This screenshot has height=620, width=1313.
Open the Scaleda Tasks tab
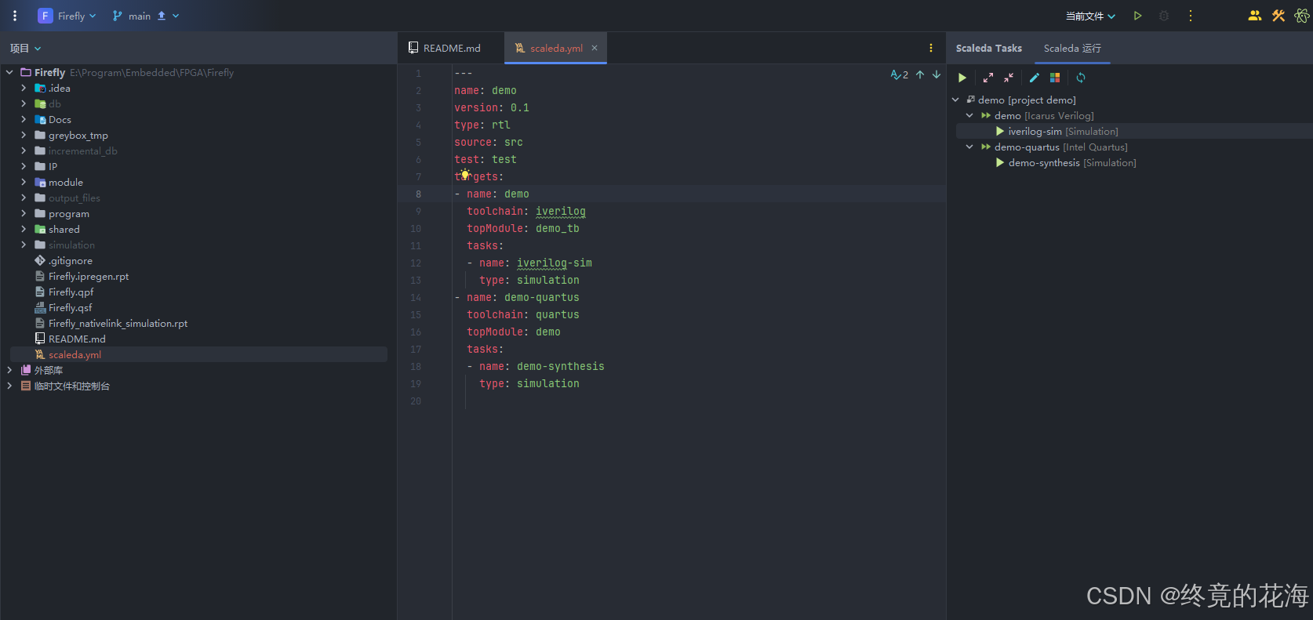pyautogui.click(x=988, y=48)
